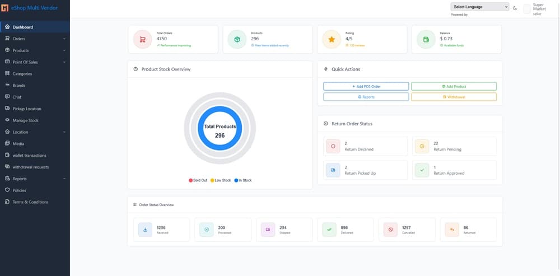Click the Total Orders cart icon
Viewport: 560px width, 276px height.
tap(143, 40)
